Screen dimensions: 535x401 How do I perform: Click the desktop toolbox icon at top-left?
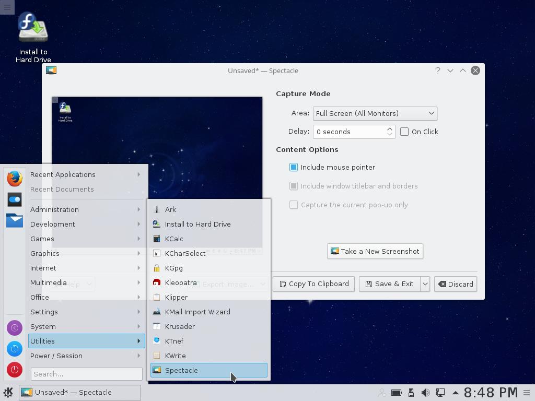[7, 7]
